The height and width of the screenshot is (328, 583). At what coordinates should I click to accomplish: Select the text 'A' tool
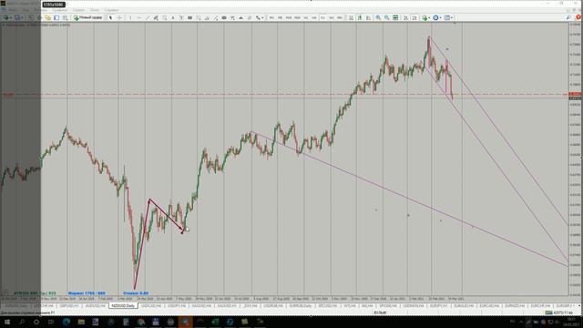pos(172,17)
